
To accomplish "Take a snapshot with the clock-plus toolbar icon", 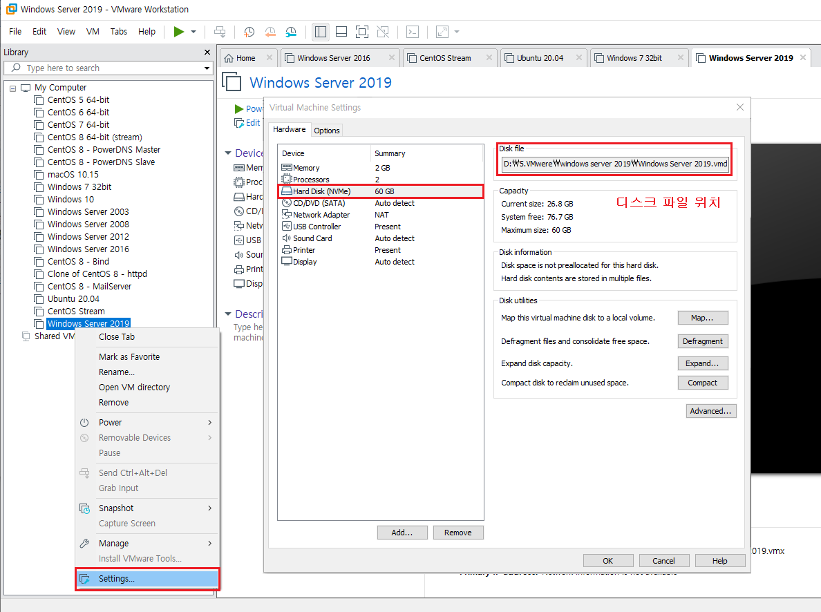I will (249, 32).
